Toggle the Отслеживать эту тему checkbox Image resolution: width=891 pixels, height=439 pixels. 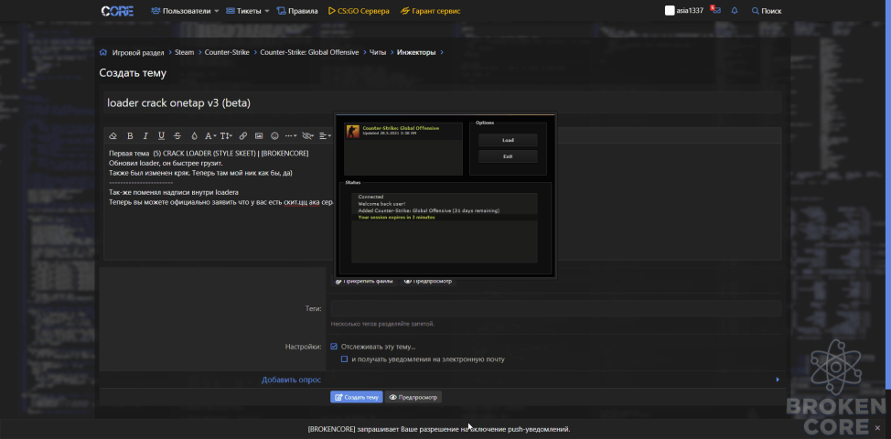coord(334,347)
